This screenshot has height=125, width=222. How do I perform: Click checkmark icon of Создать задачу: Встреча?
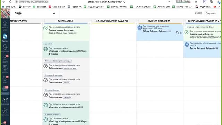186,32
